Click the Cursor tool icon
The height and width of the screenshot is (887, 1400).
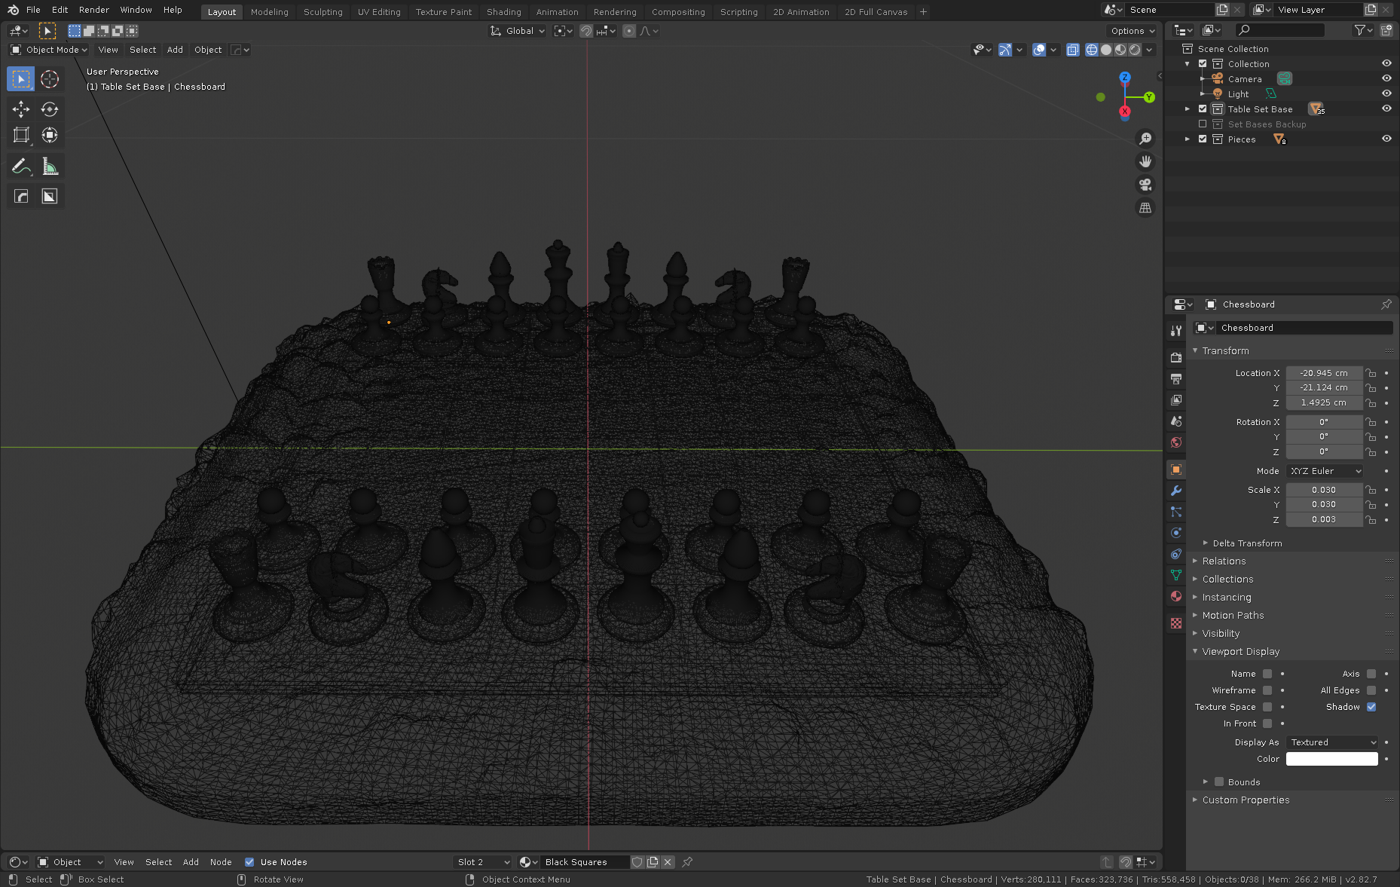click(50, 79)
